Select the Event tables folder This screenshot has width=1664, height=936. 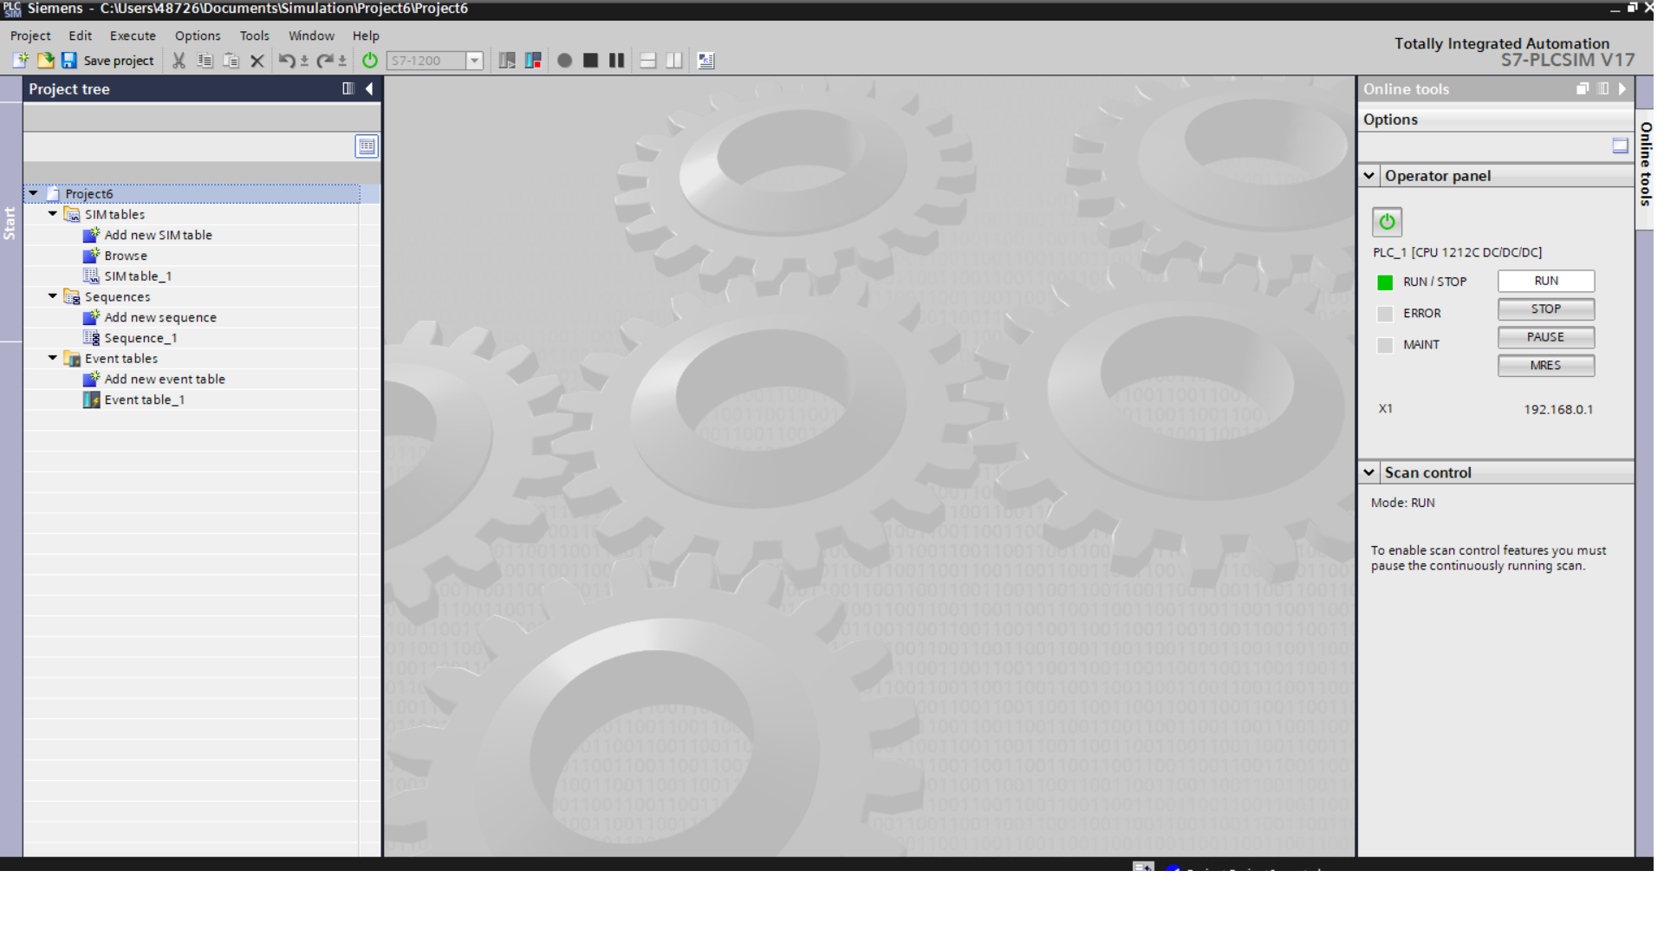coord(121,359)
